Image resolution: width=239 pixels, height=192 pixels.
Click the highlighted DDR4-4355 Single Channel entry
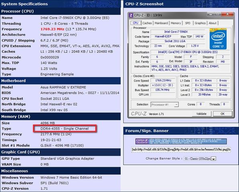[65, 129]
